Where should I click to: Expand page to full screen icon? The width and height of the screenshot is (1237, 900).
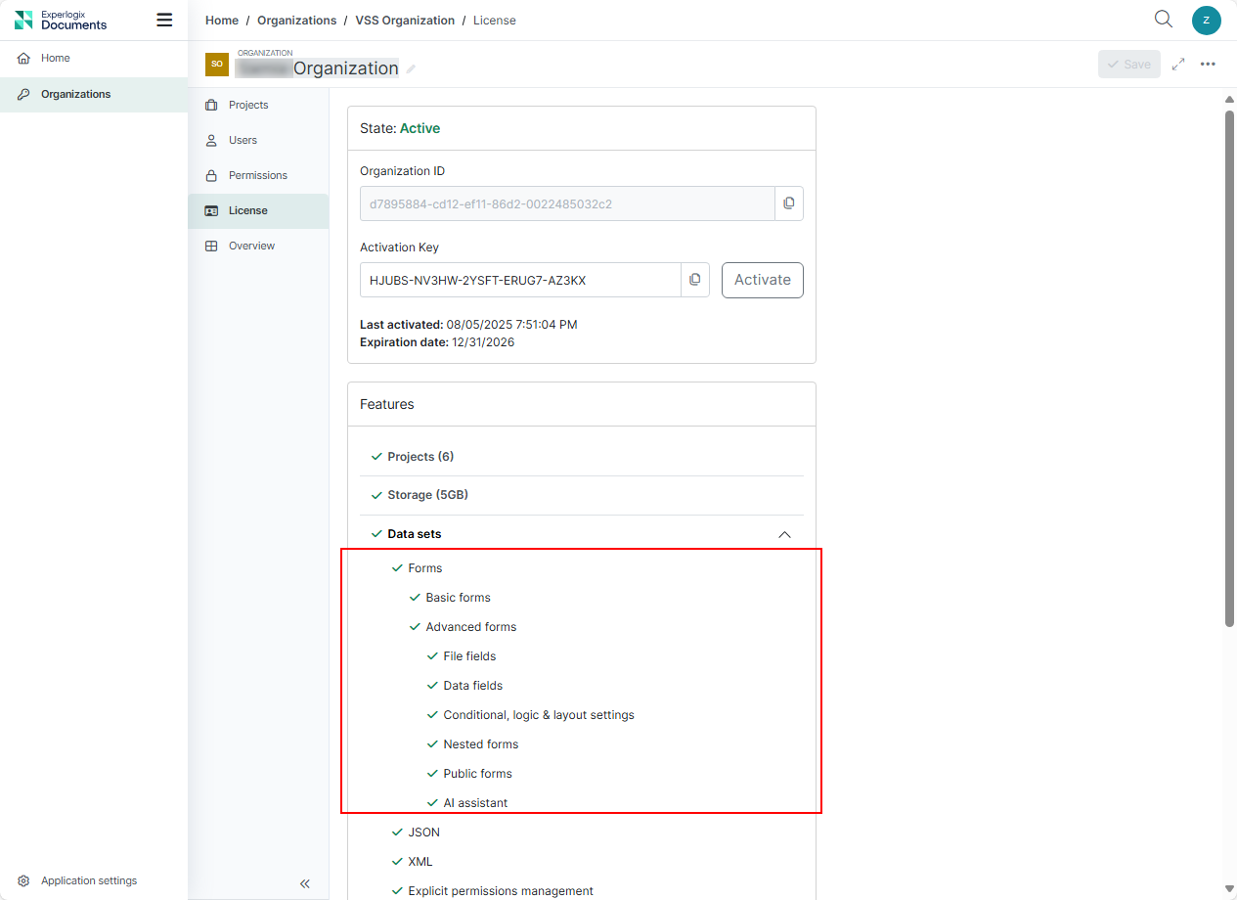(x=1178, y=65)
